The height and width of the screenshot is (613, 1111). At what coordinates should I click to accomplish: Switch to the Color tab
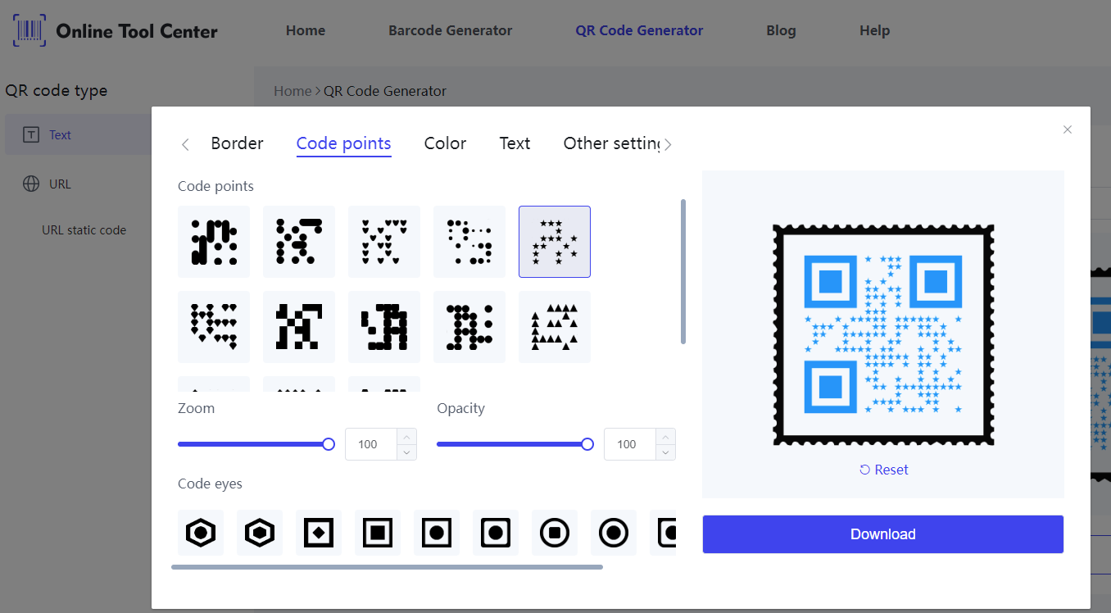coord(445,143)
